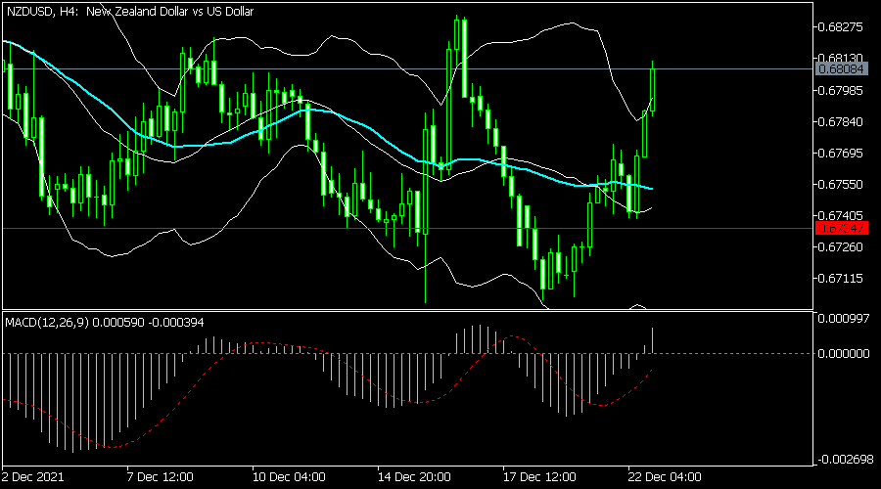Screen dimensions: 881x489
Task: Click the 0.68275 price scale value
Action: 841,27
